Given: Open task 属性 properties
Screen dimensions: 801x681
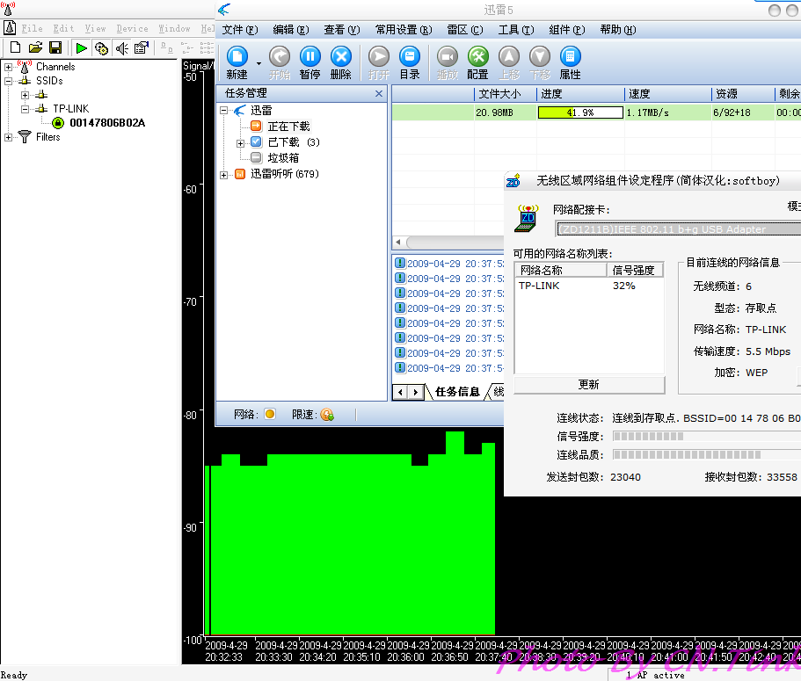Looking at the screenshot, I should coord(570,63).
